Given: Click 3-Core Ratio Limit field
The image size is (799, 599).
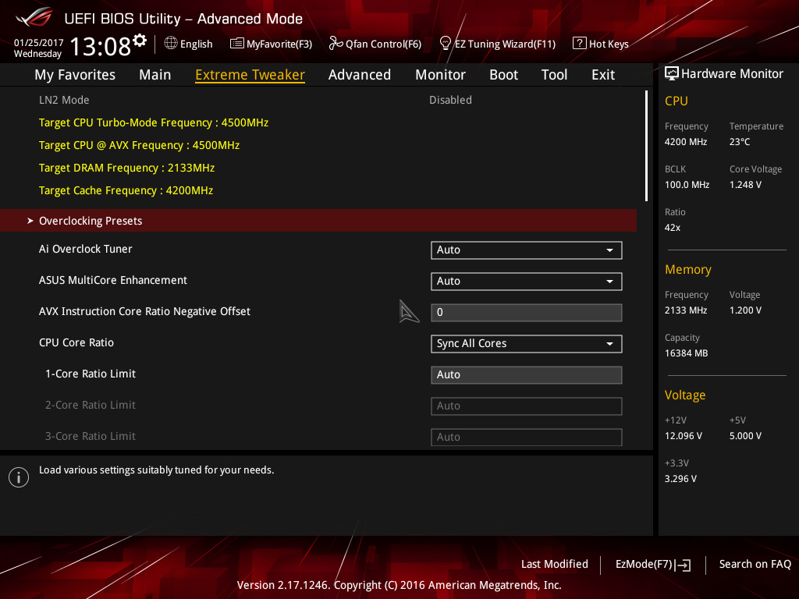Looking at the screenshot, I should [x=527, y=437].
